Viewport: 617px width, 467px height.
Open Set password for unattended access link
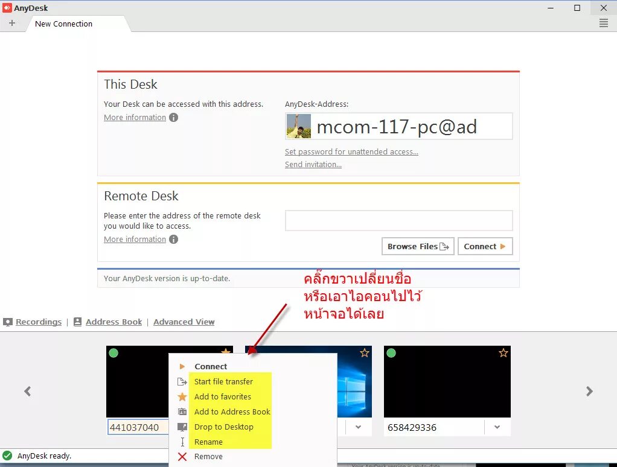[x=351, y=151]
